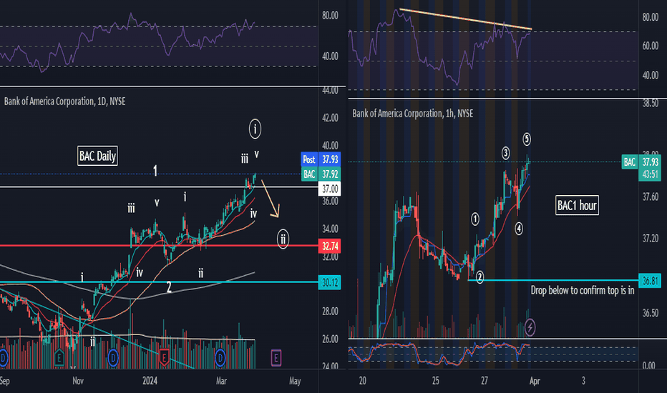The width and height of the screenshot is (667, 393).
Task: Click the 37.60 price axis value on hourly chart
Action: 651,196
